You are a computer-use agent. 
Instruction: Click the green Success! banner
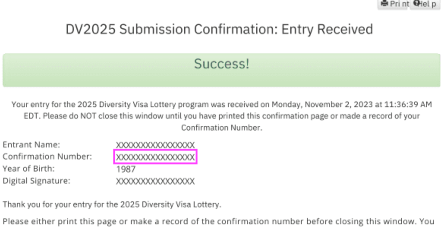click(x=222, y=70)
